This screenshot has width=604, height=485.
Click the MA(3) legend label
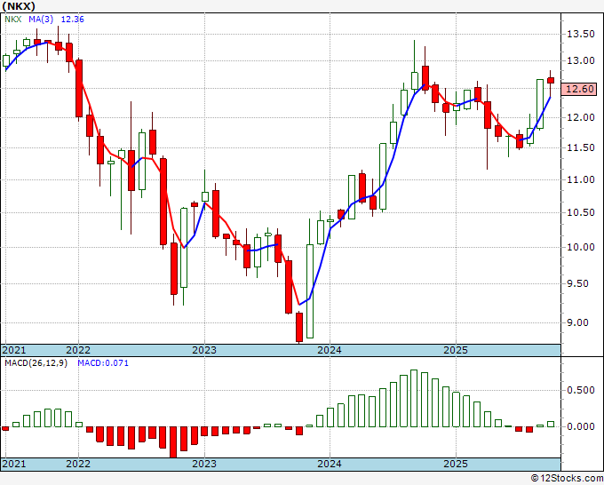[41, 20]
